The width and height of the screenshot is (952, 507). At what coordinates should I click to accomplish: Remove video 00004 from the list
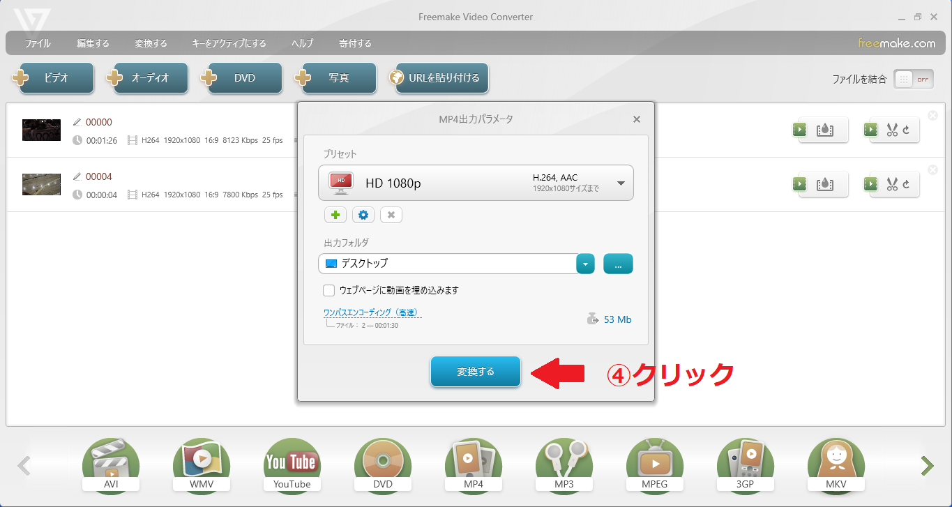(933, 170)
